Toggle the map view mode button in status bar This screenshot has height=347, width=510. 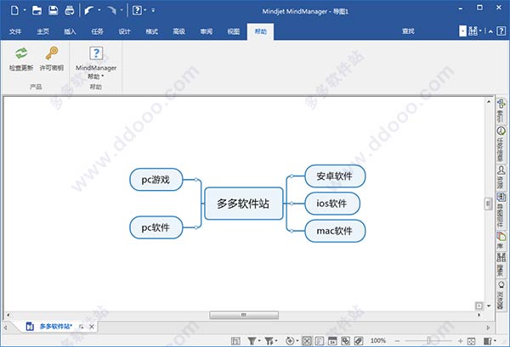(306, 341)
